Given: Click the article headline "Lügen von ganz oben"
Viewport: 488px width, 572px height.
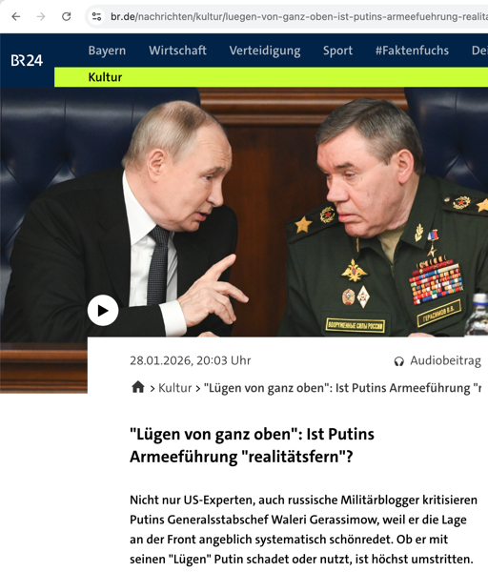Looking at the screenshot, I should (x=252, y=445).
